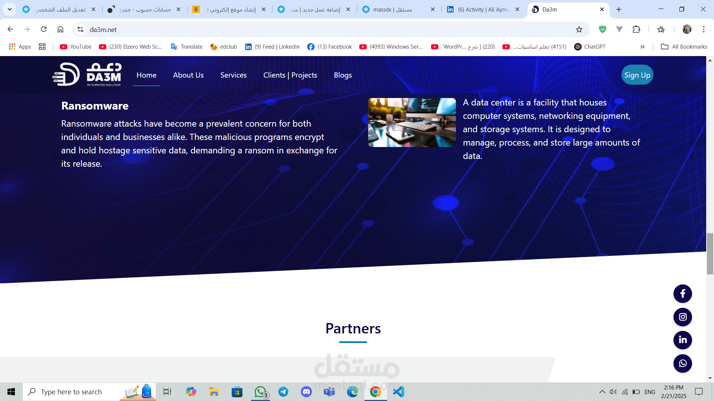Open the About Us menu item
This screenshot has width=714, height=401.
click(x=188, y=75)
